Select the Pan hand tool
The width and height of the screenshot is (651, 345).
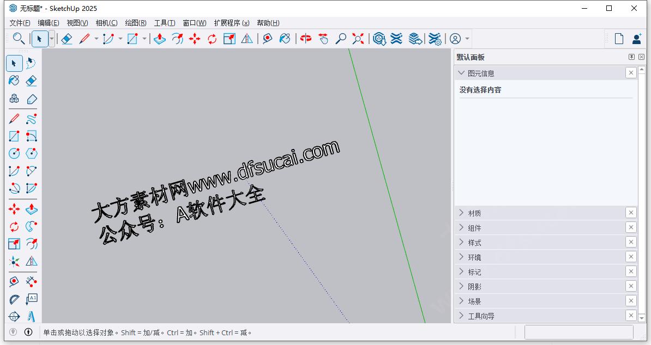323,39
